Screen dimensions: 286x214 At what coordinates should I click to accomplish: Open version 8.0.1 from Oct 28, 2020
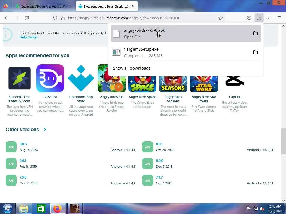(159, 144)
